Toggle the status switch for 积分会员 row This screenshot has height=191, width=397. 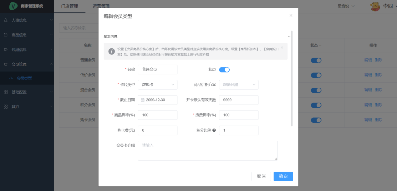point(316,105)
